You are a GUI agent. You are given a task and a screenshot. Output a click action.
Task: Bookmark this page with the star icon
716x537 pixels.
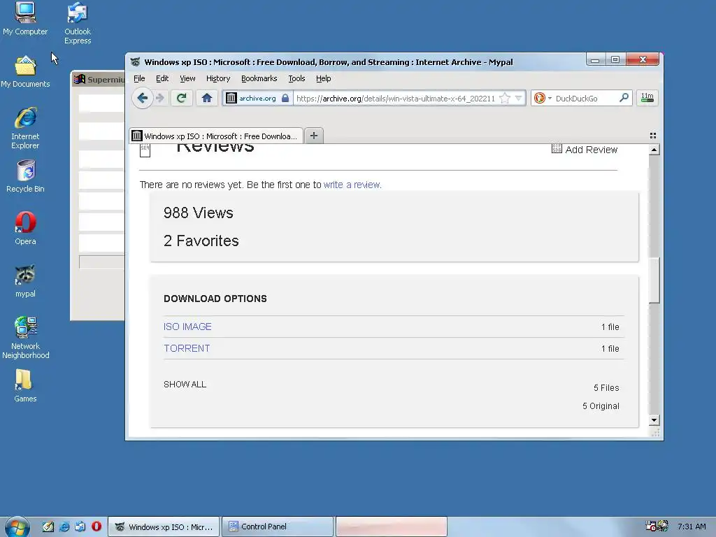point(505,98)
